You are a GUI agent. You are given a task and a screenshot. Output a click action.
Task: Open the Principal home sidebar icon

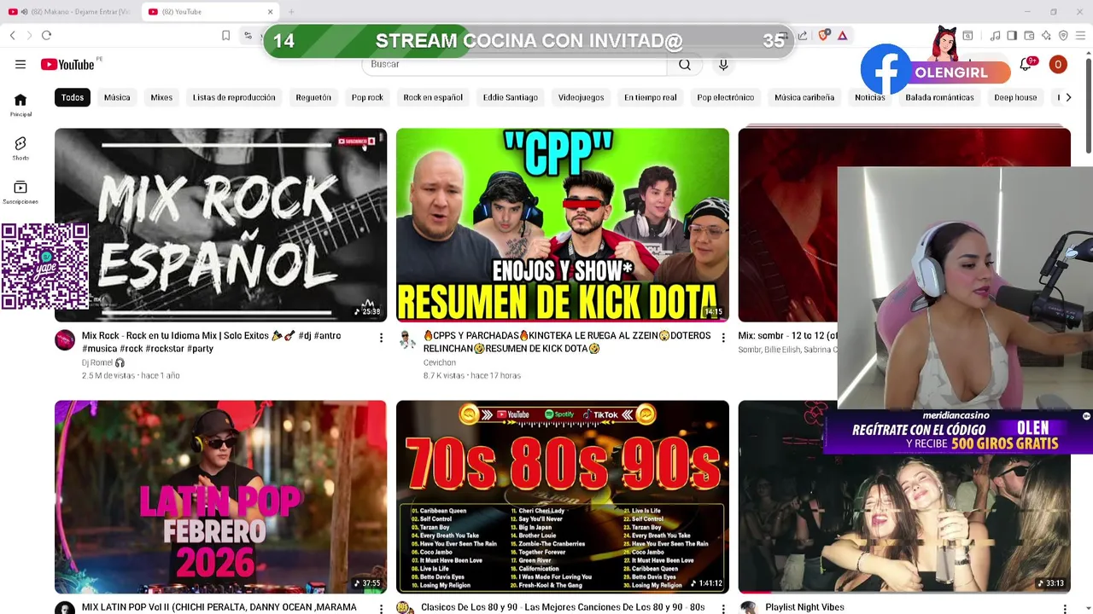point(20,105)
